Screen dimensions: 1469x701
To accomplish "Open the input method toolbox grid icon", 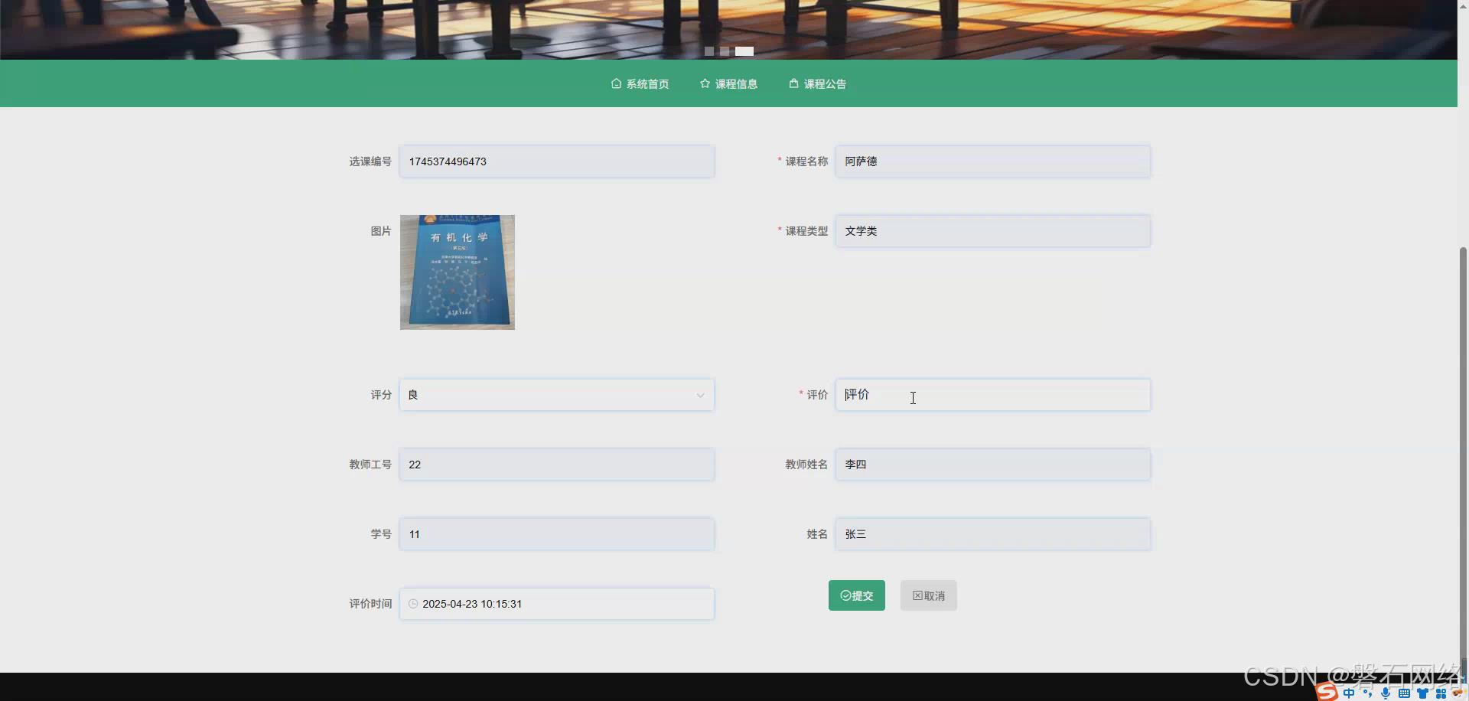I will 1442,693.
